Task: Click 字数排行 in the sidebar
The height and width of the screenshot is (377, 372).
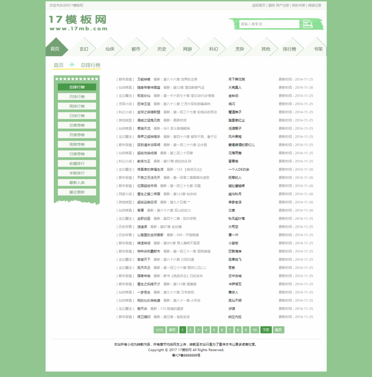Action: 76,173
